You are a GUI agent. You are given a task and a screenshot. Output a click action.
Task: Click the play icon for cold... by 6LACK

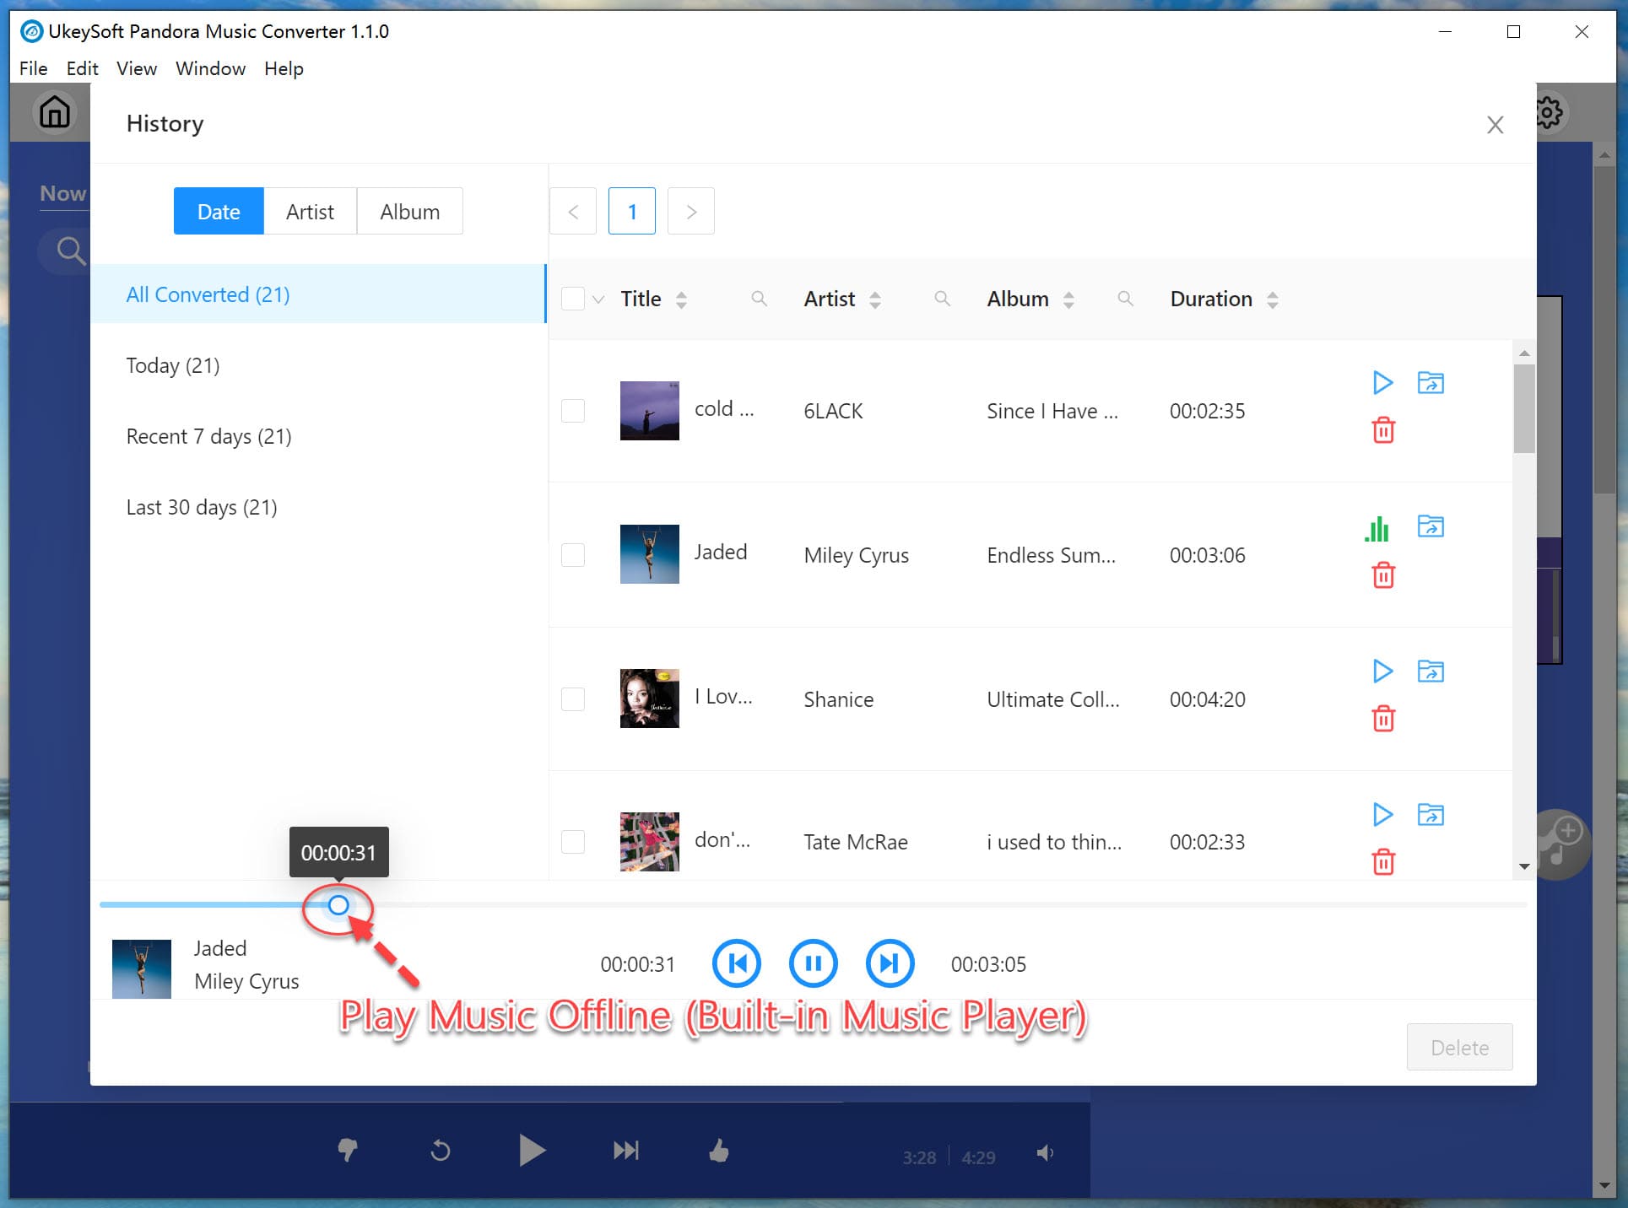pyautogui.click(x=1381, y=382)
